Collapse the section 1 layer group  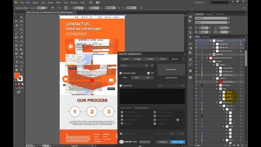click(214, 65)
